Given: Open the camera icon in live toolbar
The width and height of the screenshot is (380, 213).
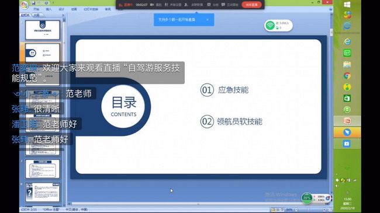Looking at the screenshot, I should (x=152, y=5).
